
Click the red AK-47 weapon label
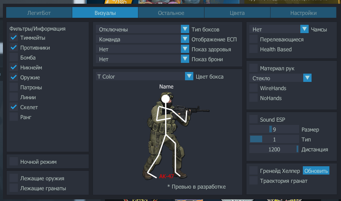[166, 176]
